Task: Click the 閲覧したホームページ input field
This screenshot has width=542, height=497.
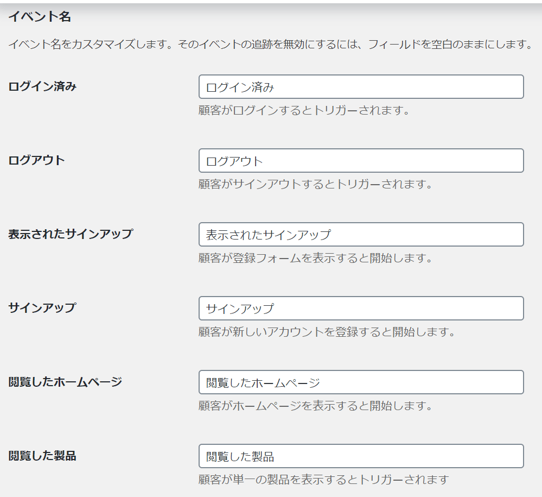Action: (361, 382)
